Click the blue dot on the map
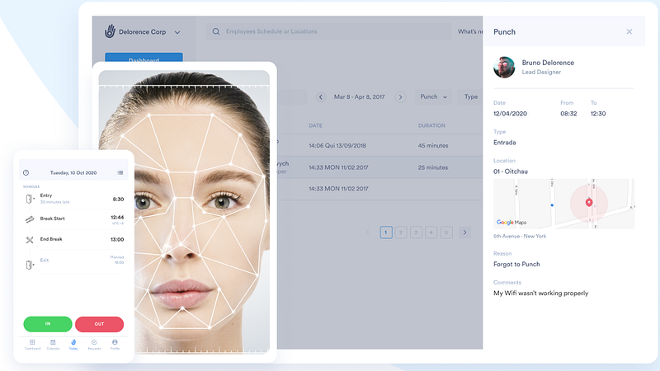The image size is (660, 371). coord(552,205)
